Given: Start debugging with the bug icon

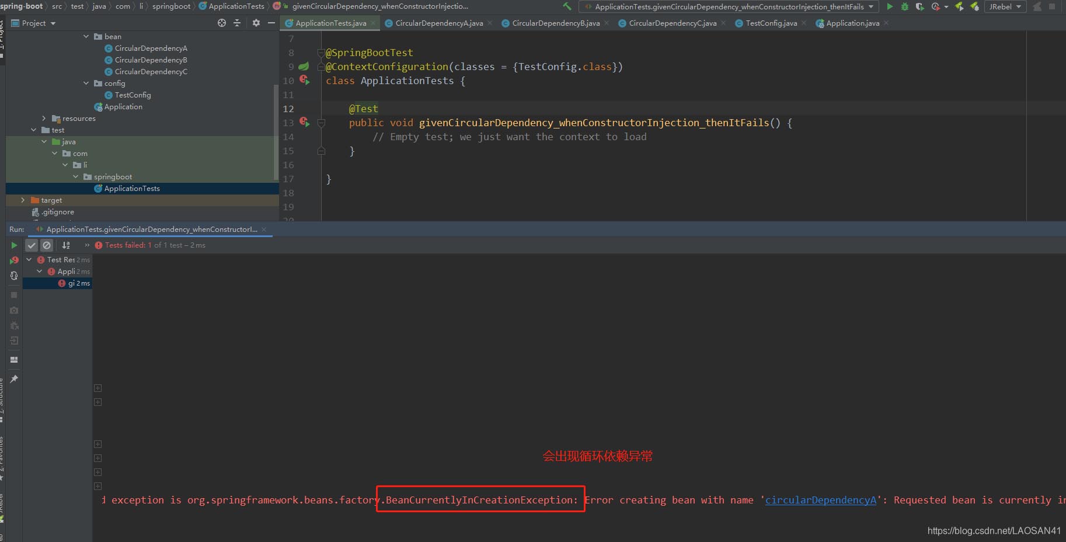Looking at the screenshot, I should (x=904, y=6).
